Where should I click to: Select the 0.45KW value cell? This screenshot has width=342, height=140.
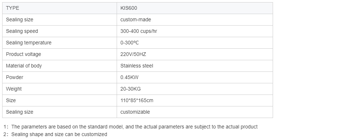click(x=195, y=78)
